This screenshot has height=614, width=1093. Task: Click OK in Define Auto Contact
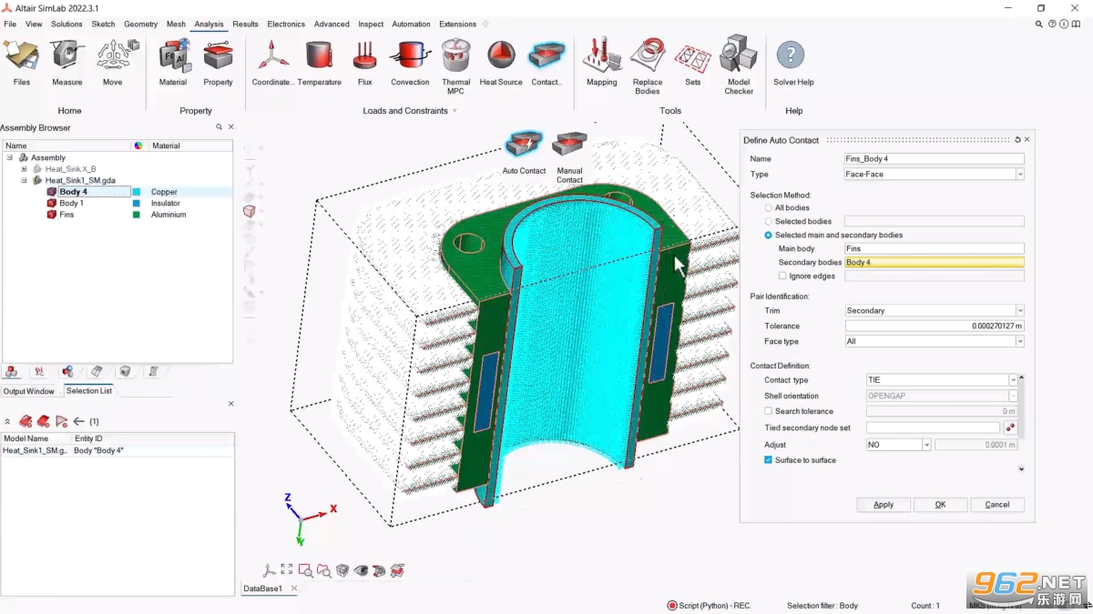pos(940,505)
